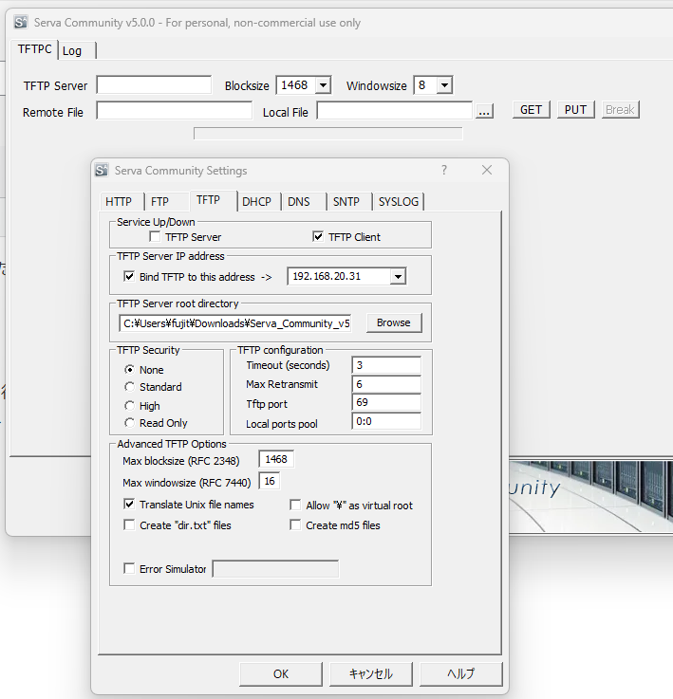The image size is (673, 699).
Task: Click the Serva icon in the Settings dialog title bar
Action: (102, 170)
